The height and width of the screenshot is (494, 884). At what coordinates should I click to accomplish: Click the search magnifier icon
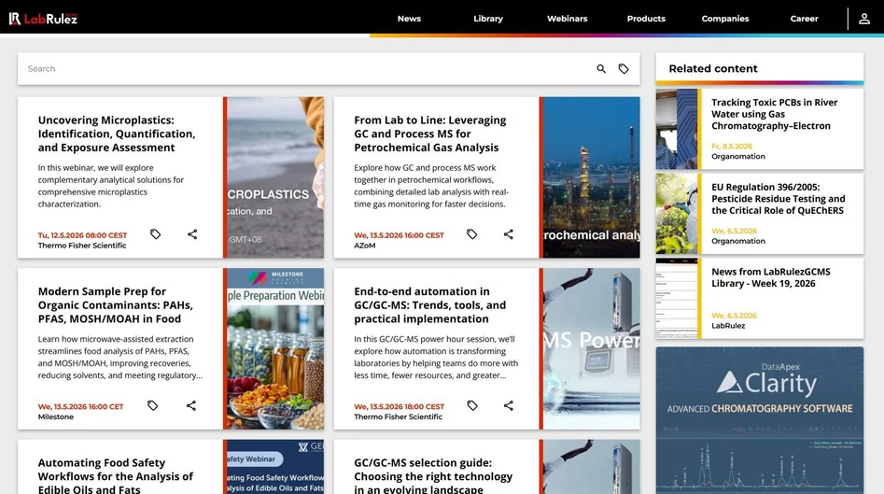coord(601,69)
